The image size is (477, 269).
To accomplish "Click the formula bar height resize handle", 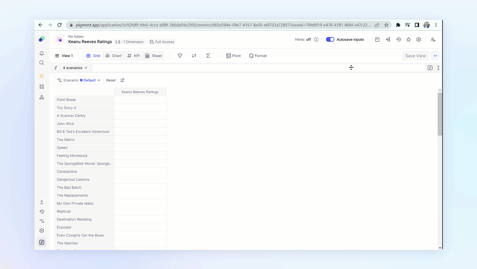I will tap(351, 67).
